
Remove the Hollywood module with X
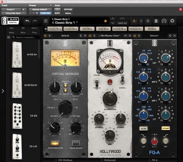click(130, 36)
